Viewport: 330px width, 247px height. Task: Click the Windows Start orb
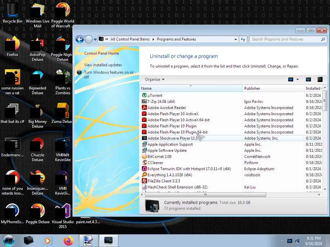tap(9, 241)
